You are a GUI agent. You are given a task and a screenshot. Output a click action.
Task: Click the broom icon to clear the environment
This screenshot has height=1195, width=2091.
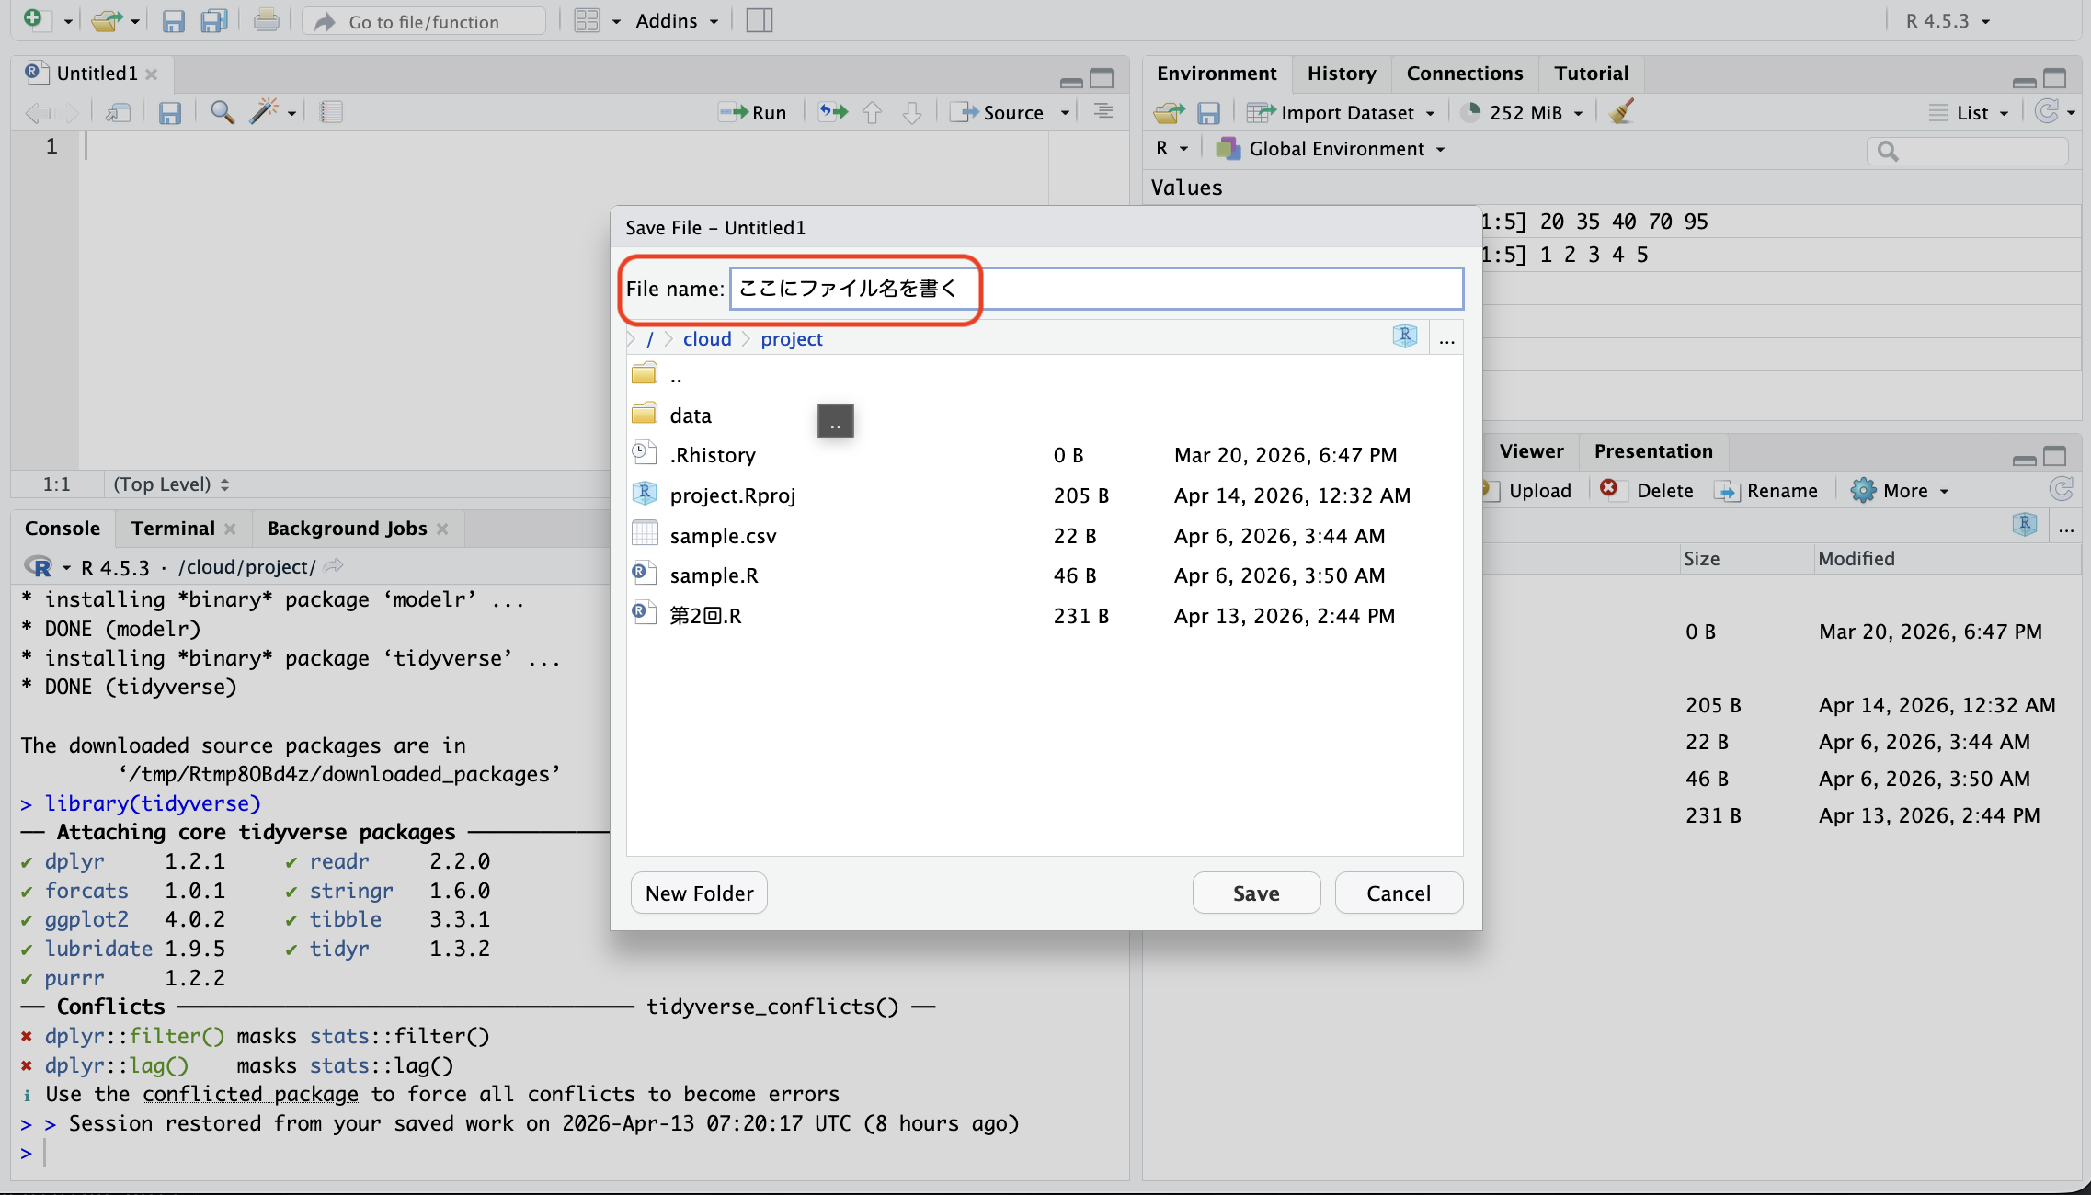click(1621, 112)
